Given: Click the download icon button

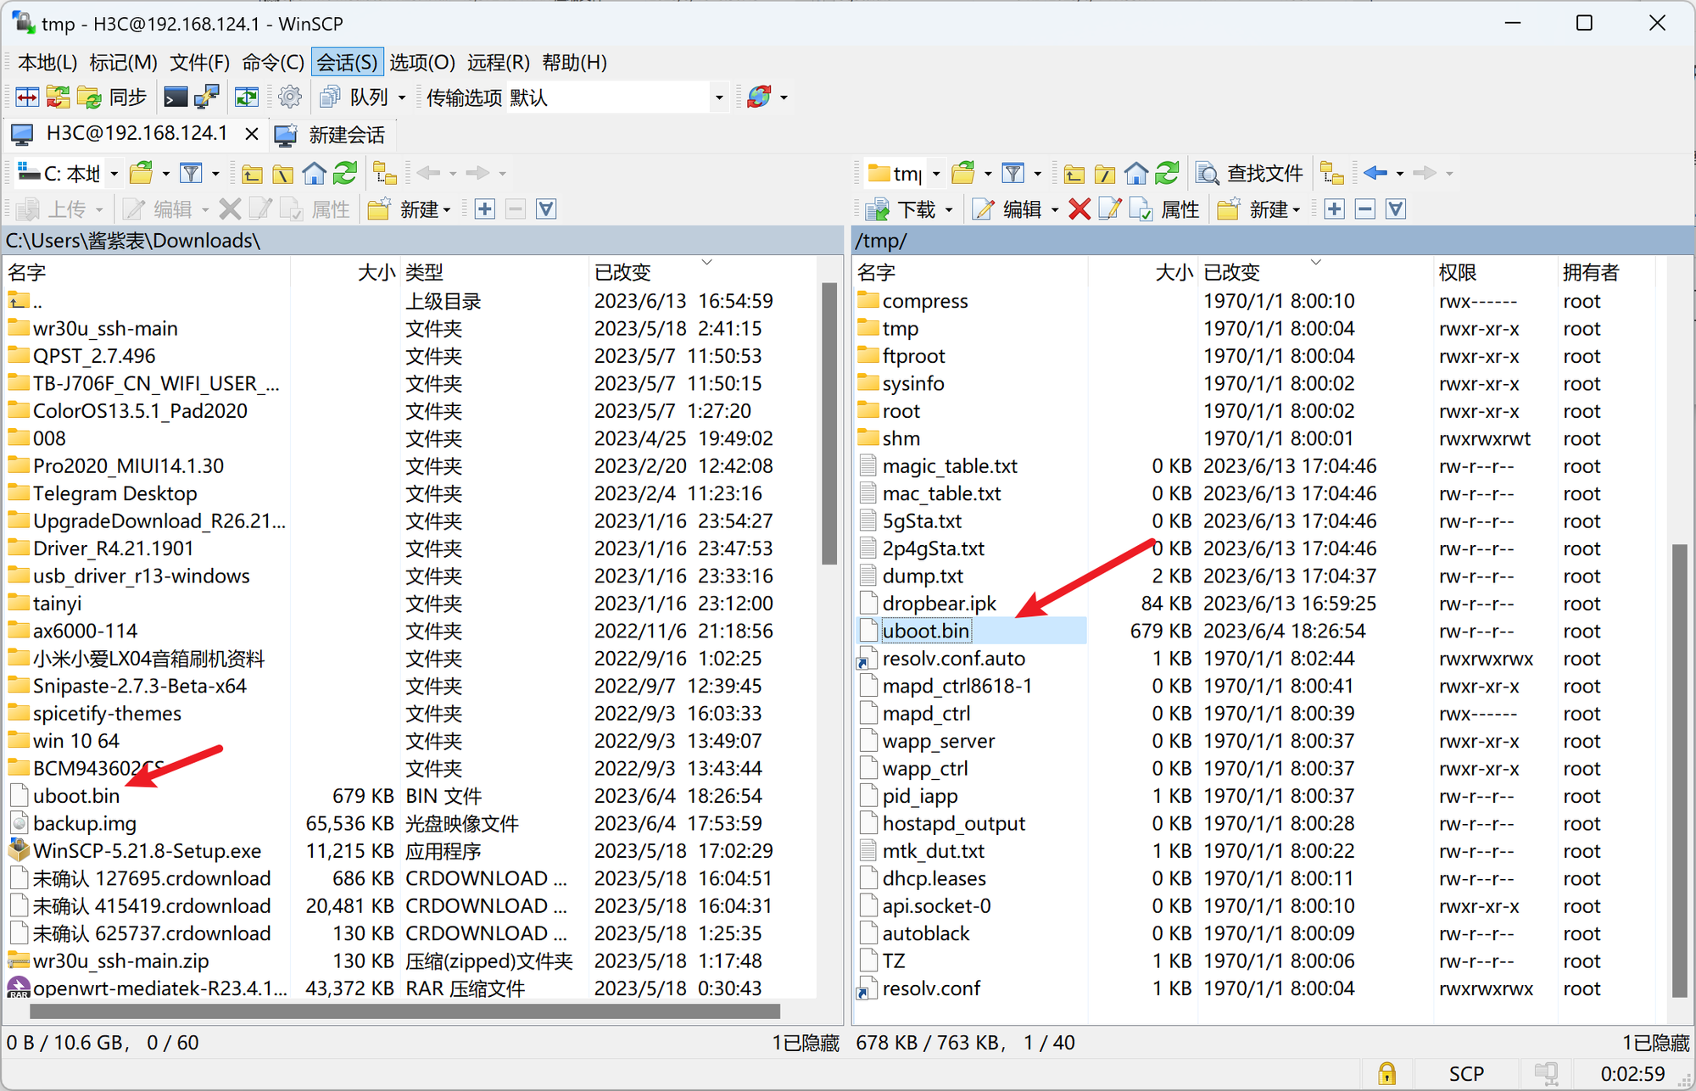Looking at the screenshot, I should 874,209.
